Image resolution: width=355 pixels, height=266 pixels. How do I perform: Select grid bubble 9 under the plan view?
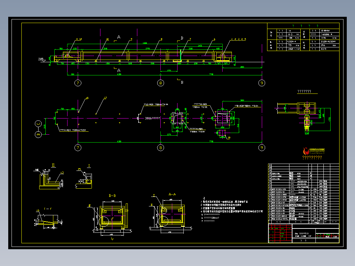click(x=262, y=147)
